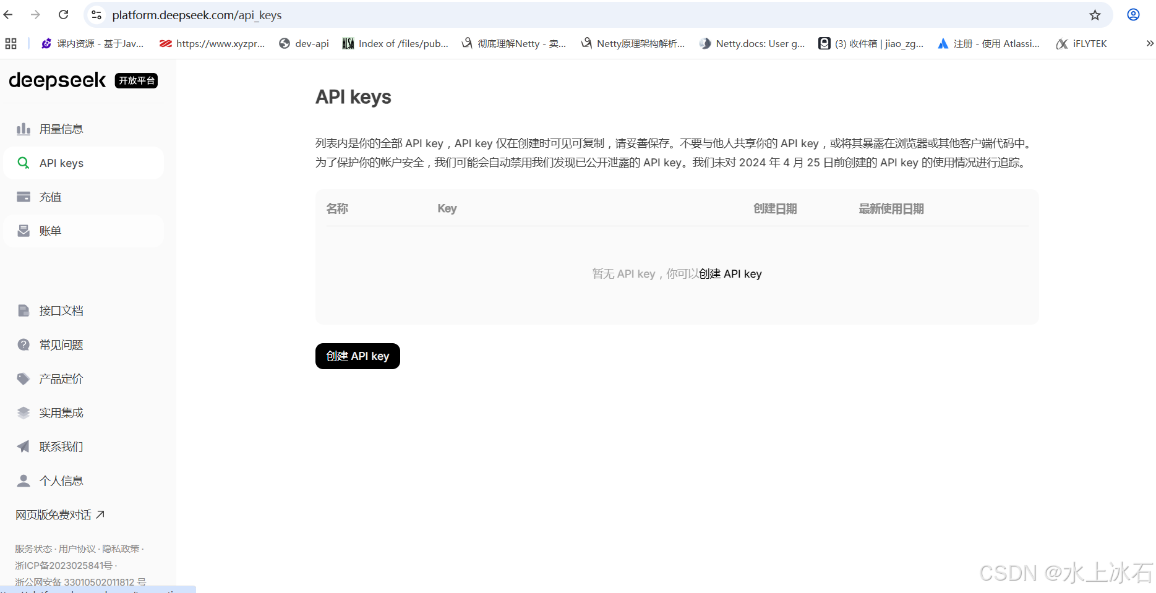Go back with the browser back arrow
Viewport: 1156px width, 593px height.
pyautogui.click(x=9, y=15)
